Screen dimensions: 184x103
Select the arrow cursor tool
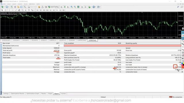[x=2, y=10]
